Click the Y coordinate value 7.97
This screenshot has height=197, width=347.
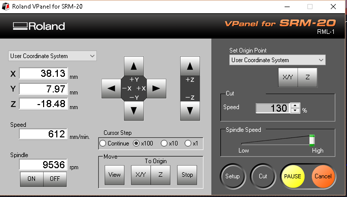[44, 89]
